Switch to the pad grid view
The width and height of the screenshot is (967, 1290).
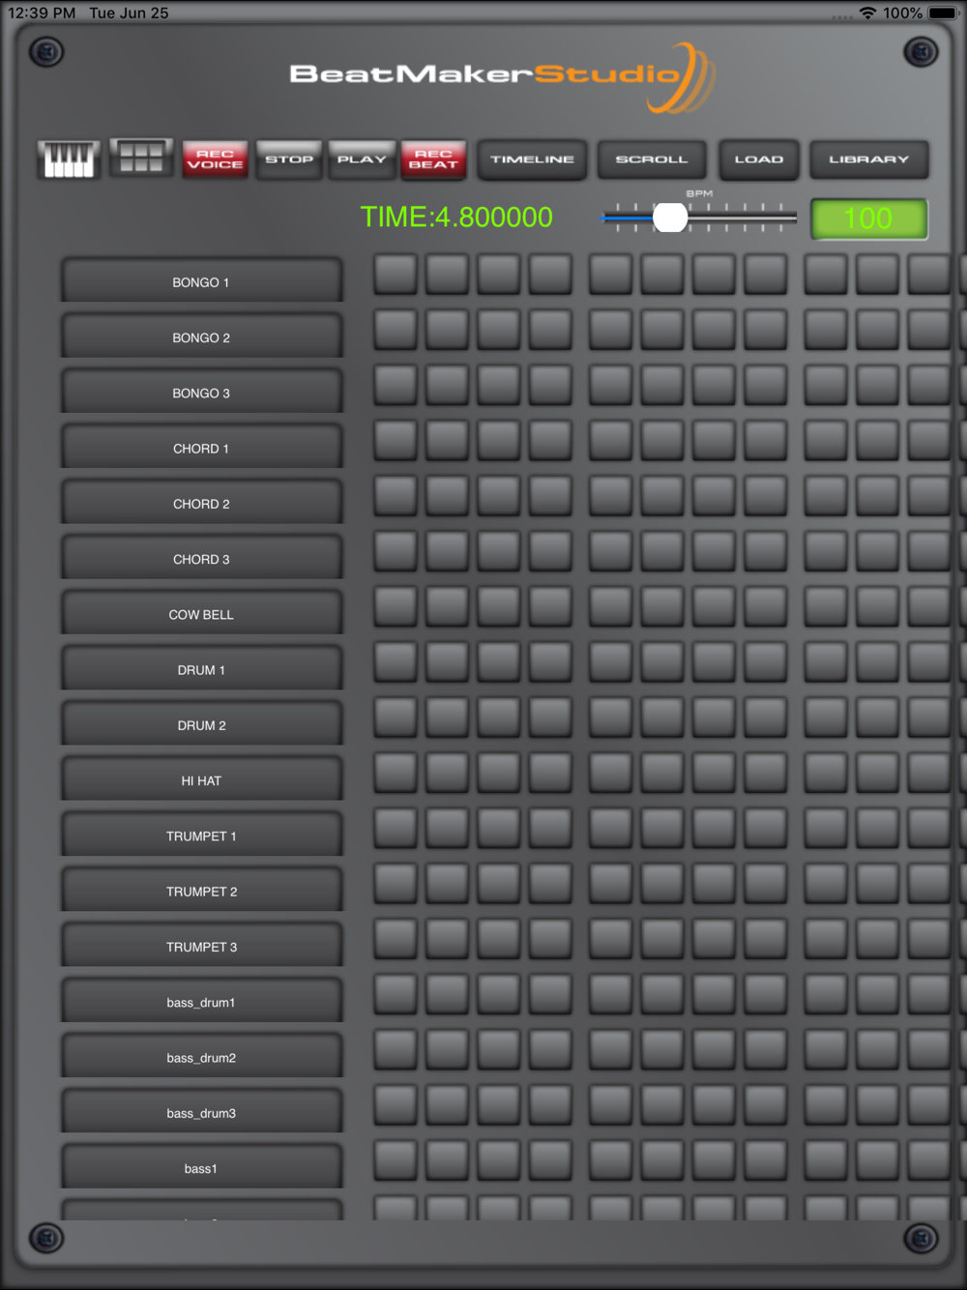[x=141, y=158]
